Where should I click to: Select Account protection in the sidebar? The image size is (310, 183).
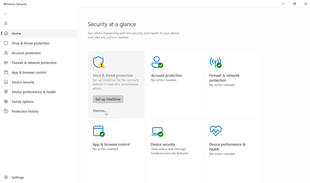pyautogui.click(x=26, y=53)
